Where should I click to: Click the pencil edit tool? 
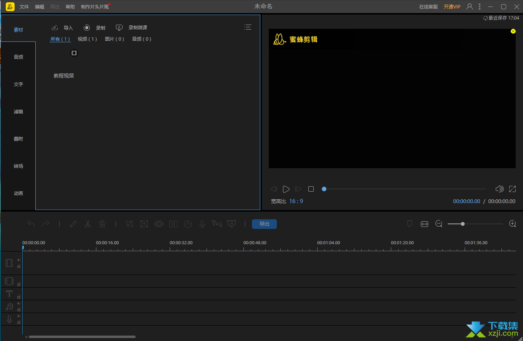click(73, 224)
